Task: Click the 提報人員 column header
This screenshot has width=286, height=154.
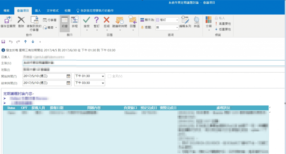Action: (x=38, y=108)
